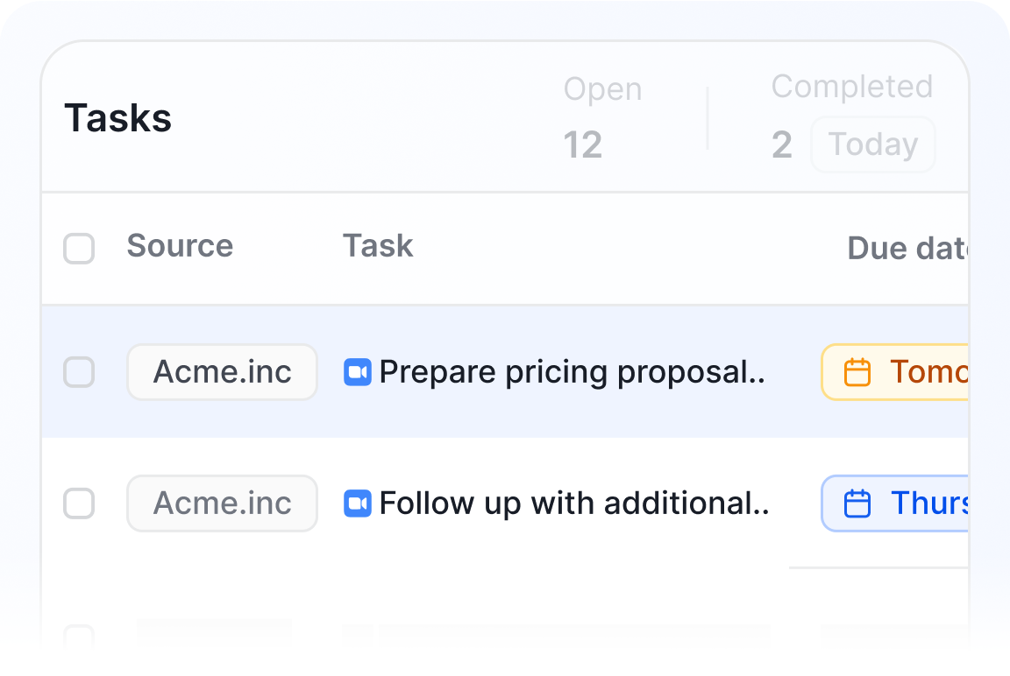The height and width of the screenshot is (676, 1010).
Task: Click the blue calendar icon in Thursday badge
Action: pos(857,503)
